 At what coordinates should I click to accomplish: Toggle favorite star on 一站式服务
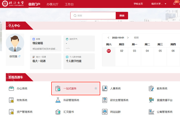96,88
